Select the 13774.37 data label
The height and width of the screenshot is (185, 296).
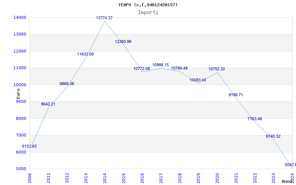(x=104, y=18)
